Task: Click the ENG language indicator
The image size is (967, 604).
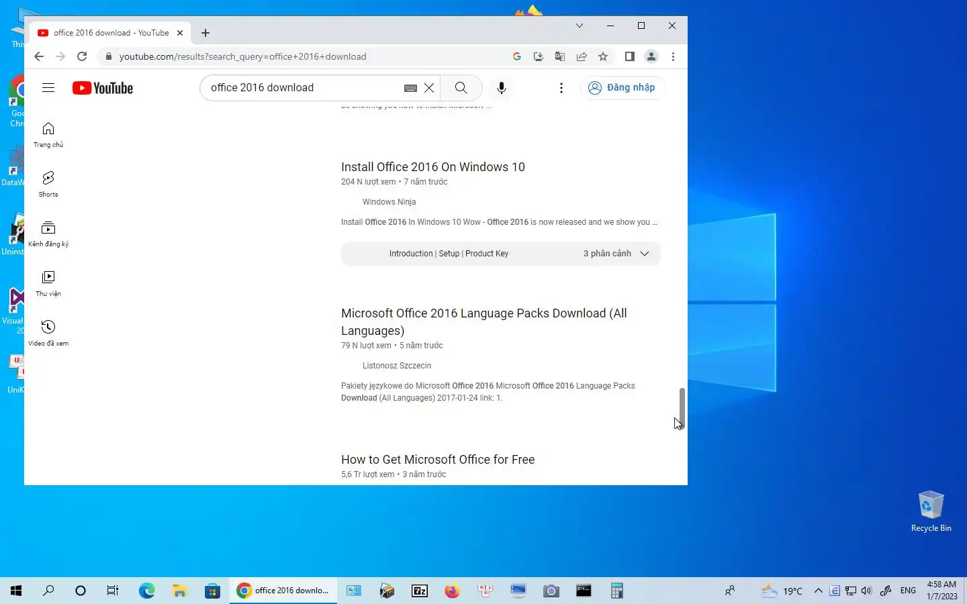Action: point(908,591)
